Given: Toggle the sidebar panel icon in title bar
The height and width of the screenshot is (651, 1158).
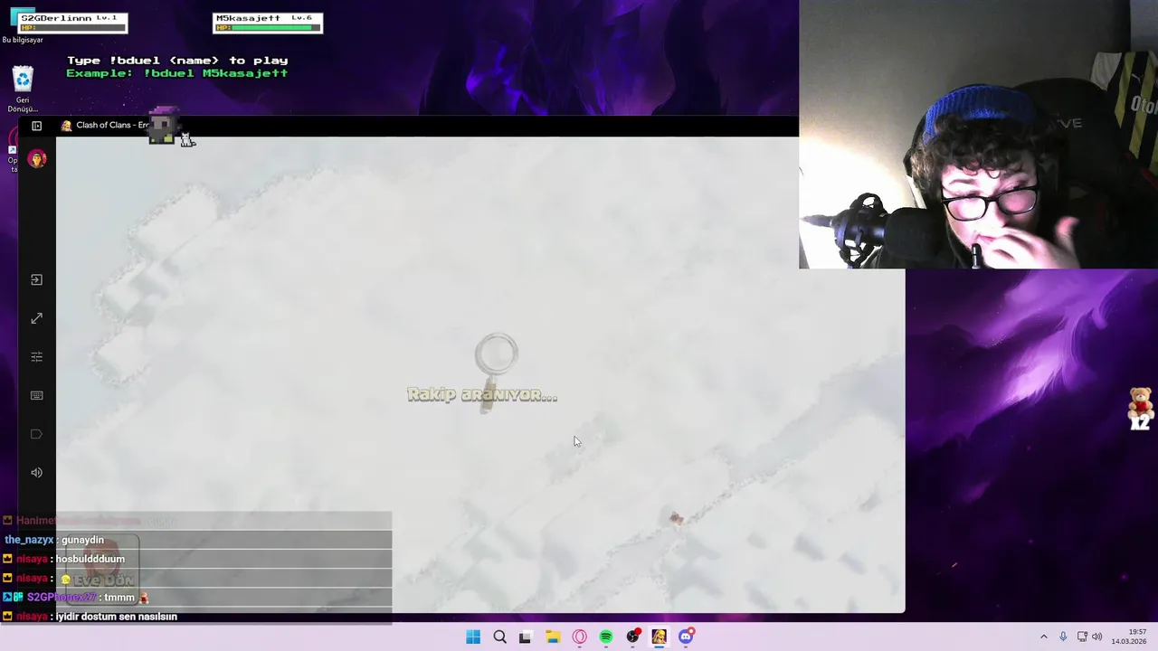Looking at the screenshot, I should click(36, 126).
